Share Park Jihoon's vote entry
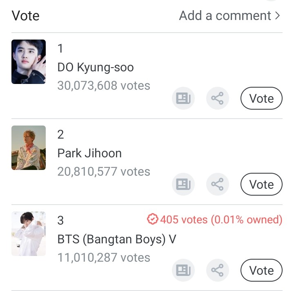The width and height of the screenshot is (294, 291). coord(217,184)
